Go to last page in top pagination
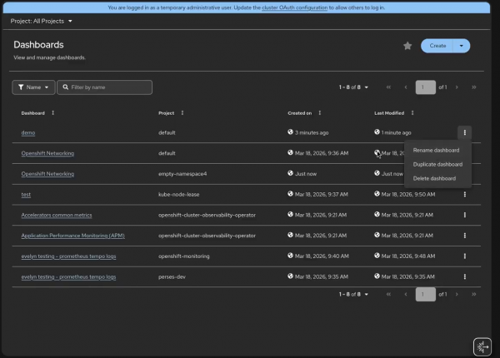 point(474,87)
